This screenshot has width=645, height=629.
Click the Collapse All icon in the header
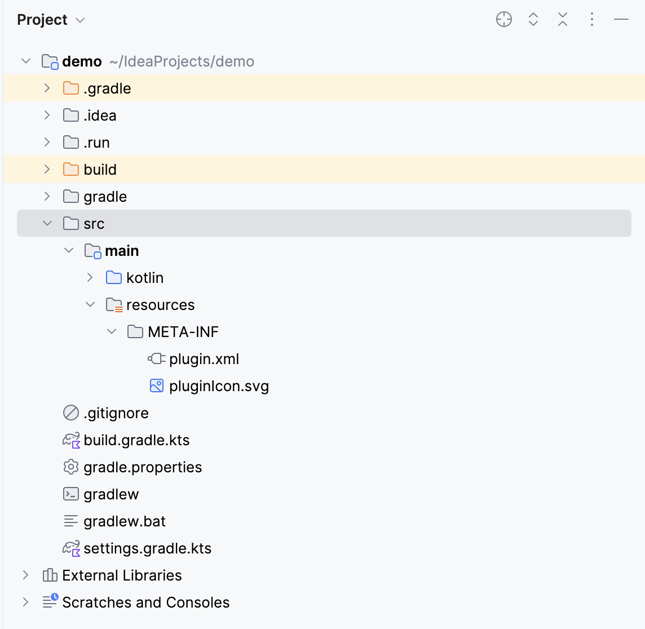pyautogui.click(x=563, y=20)
